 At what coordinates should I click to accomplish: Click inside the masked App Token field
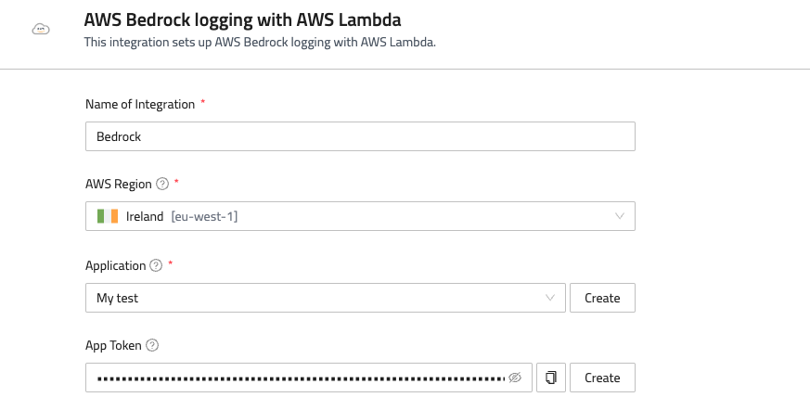pos(302,378)
